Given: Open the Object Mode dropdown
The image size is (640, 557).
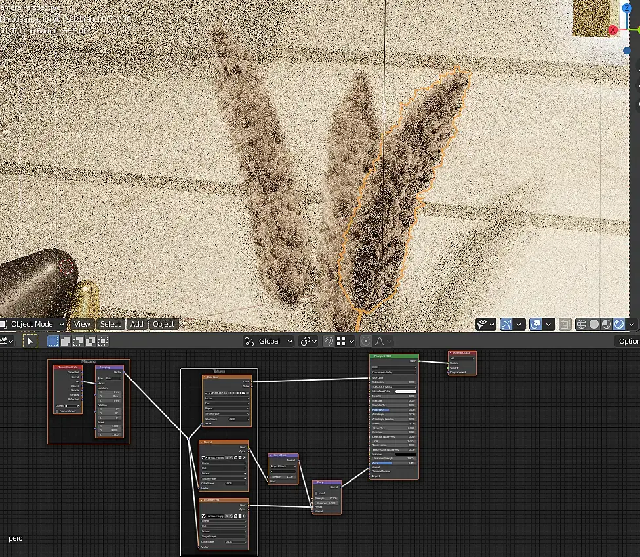Looking at the screenshot, I should (33, 324).
